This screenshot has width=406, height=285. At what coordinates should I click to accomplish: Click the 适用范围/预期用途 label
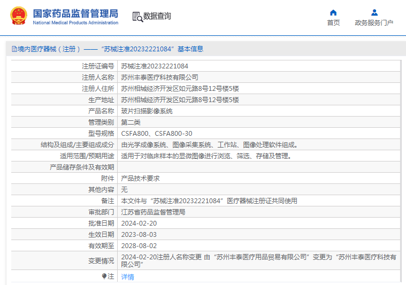[87, 156]
